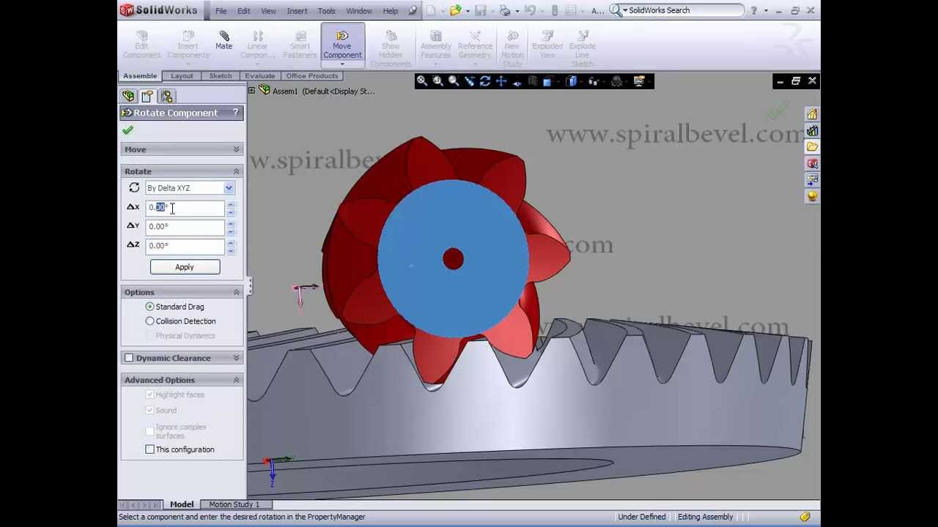Image resolution: width=938 pixels, height=527 pixels.
Task: Click the Delta Y spinner arrows
Action: pos(231,228)
